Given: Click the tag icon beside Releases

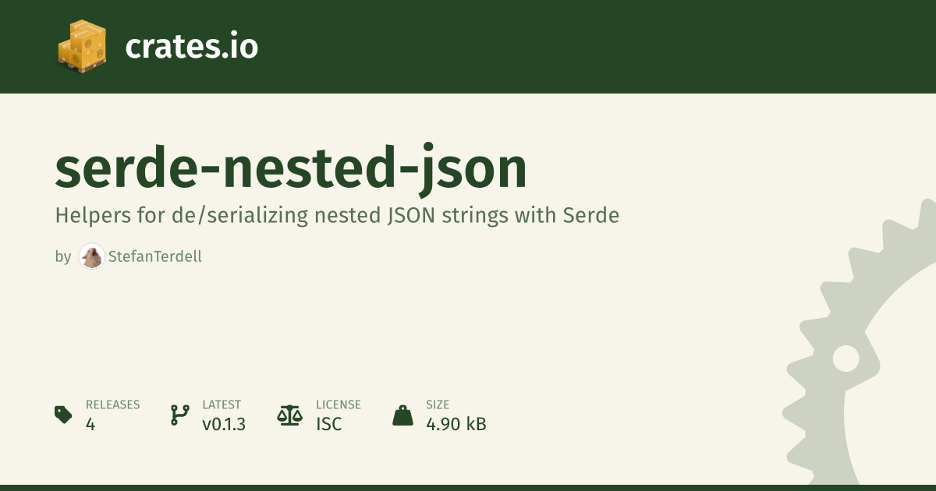Looking at the screenshot, I should click(x=63, y=415).
